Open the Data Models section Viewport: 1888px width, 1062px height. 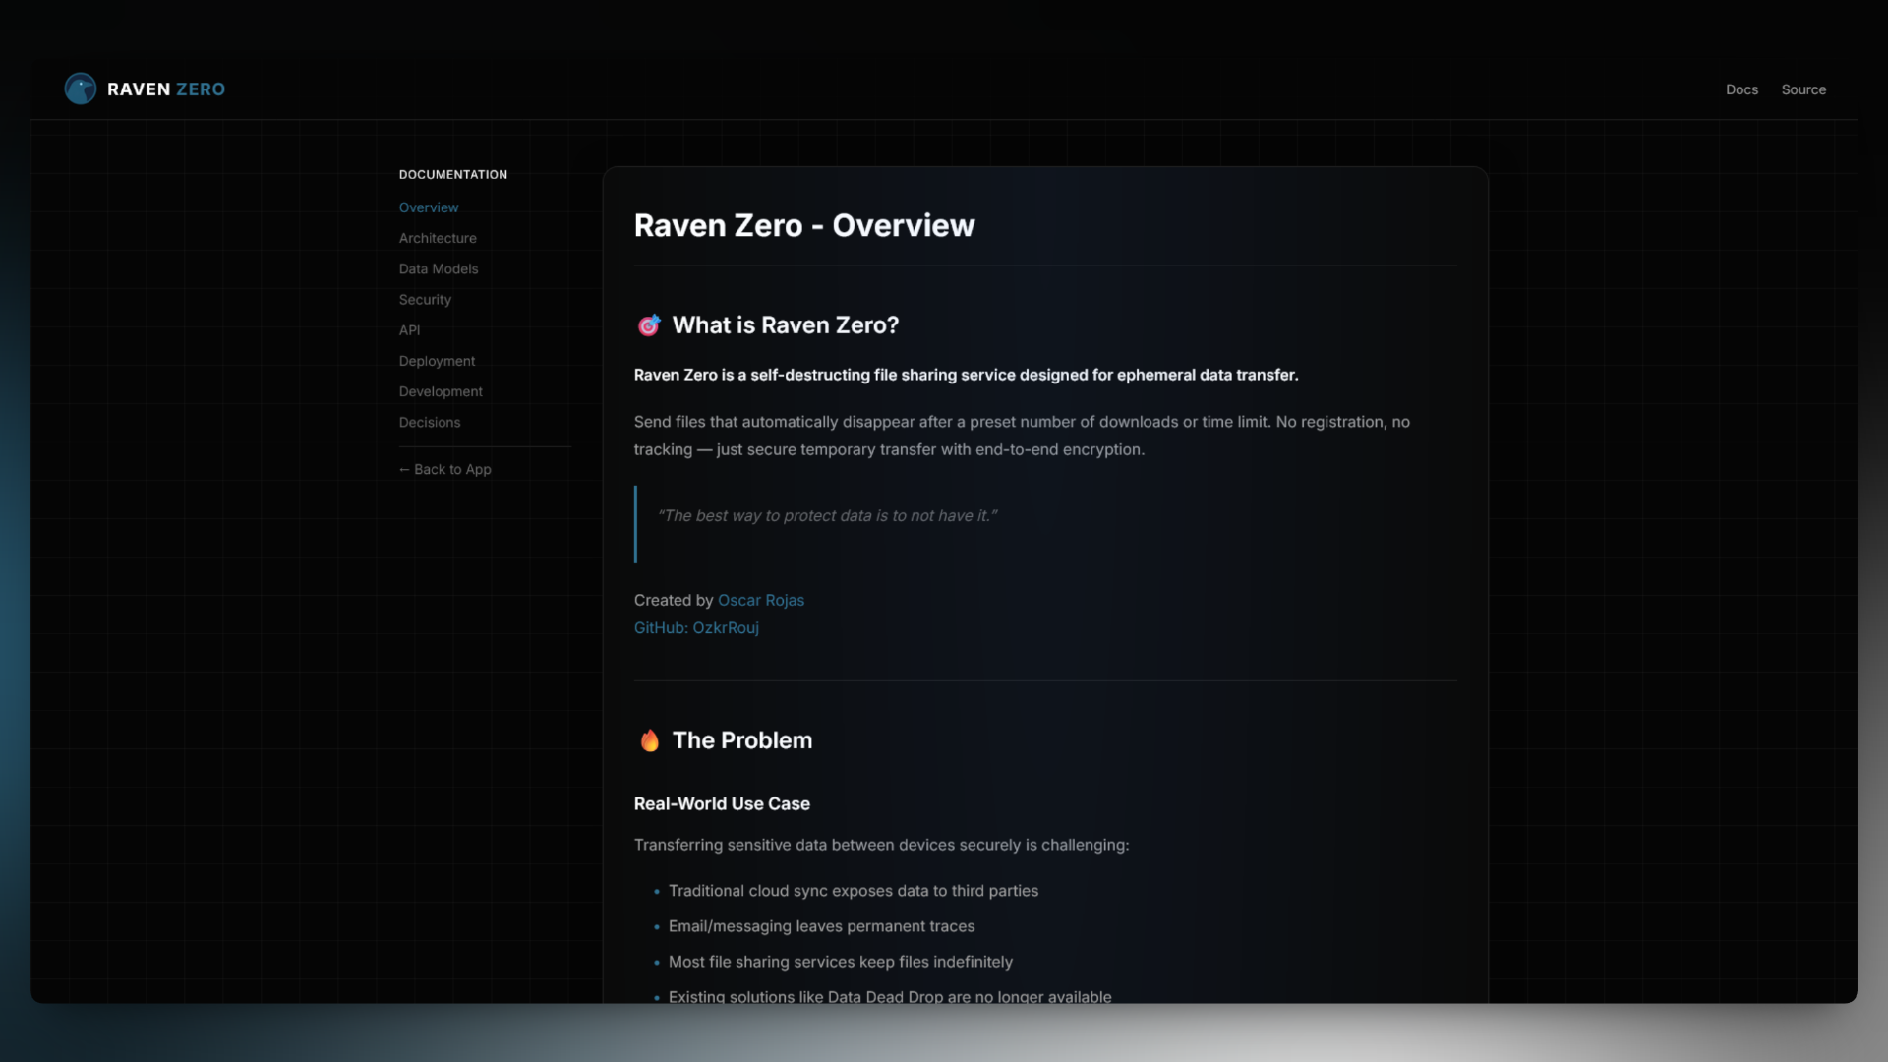pos(439,268)
